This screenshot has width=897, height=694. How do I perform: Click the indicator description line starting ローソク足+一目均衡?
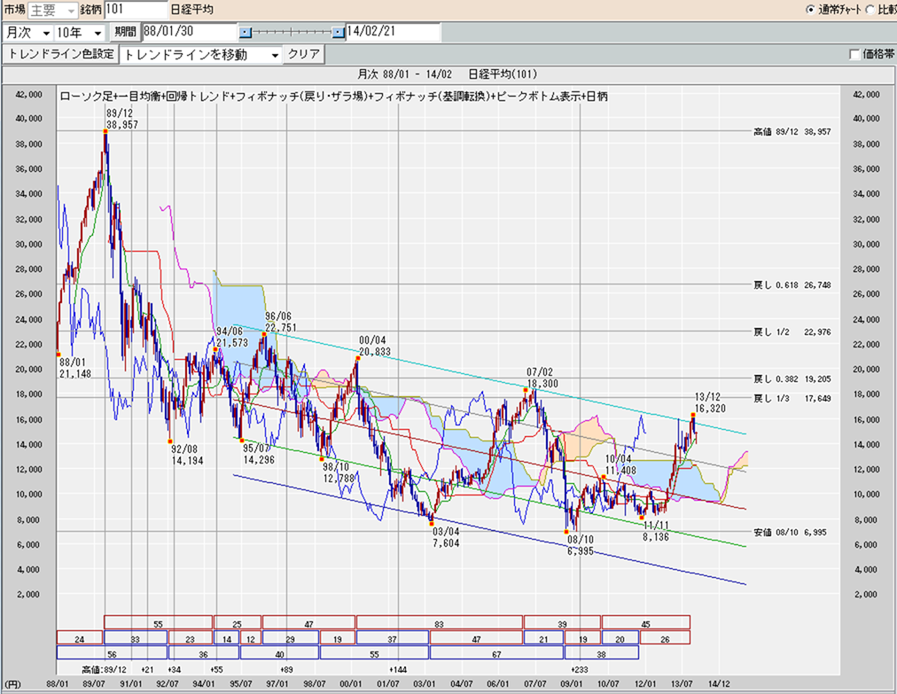333,97
